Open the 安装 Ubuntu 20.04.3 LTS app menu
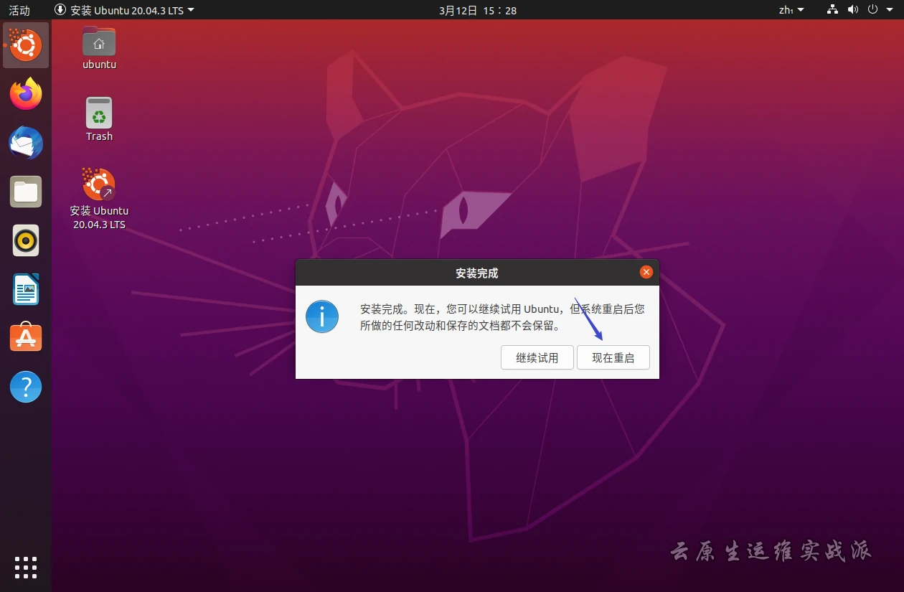The image size is (904, 592). point(124,10)
